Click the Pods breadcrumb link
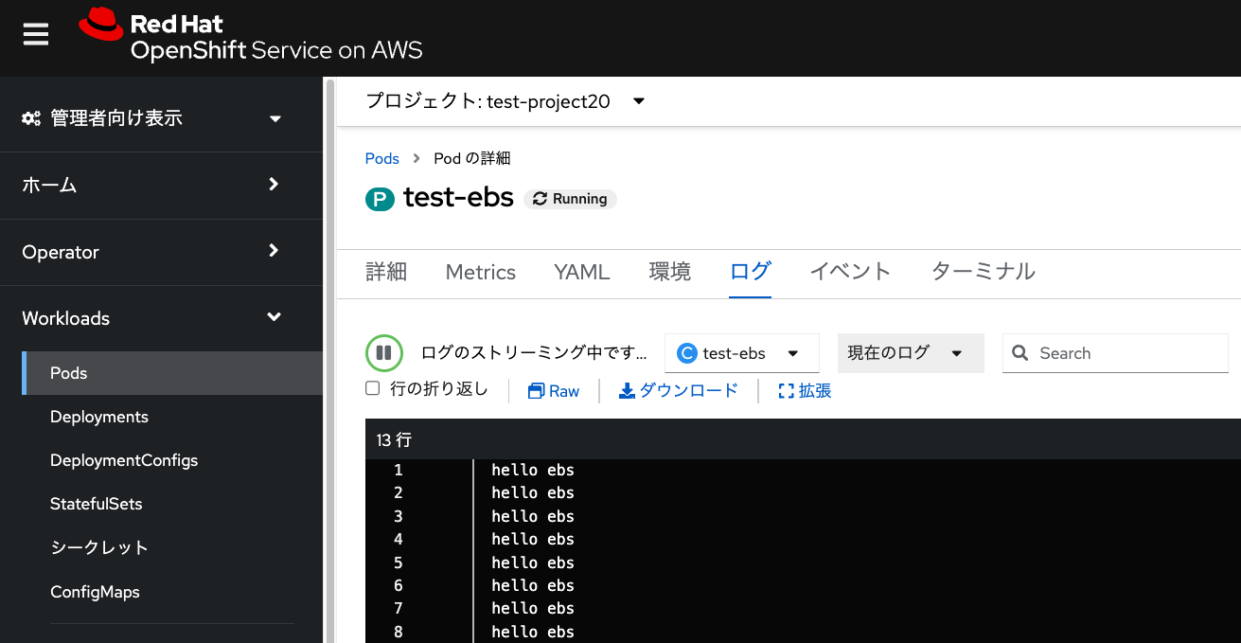This screenshot has width=1241, height=643. [382, 158]
